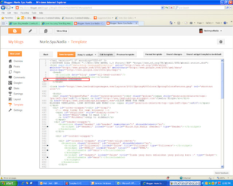The height and width of the screenshot is (186, 233).
Task: Switch to Love You Long Time Blog tab
Action: coord(57,24)
